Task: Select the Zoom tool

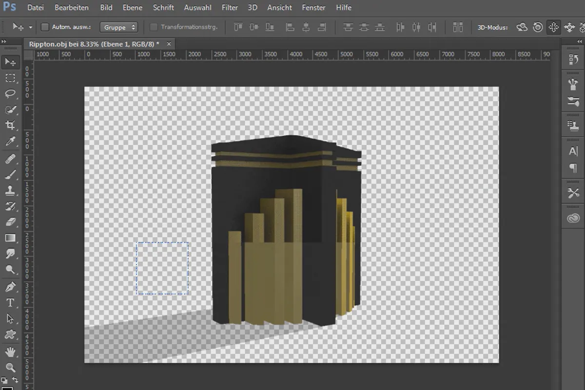Action: pos(10,368)
